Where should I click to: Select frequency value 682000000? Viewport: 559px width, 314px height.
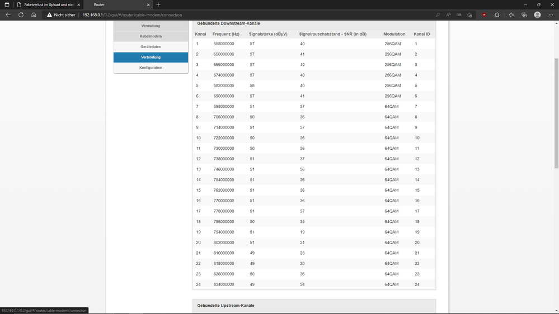pyautogui.click(x=224, y=85)
